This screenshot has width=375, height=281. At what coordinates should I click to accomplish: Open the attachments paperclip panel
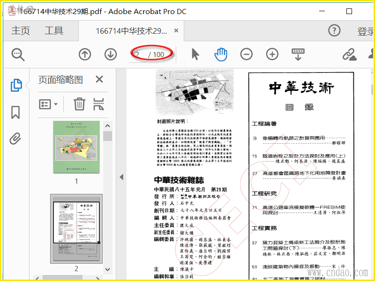tap(15, 139)
